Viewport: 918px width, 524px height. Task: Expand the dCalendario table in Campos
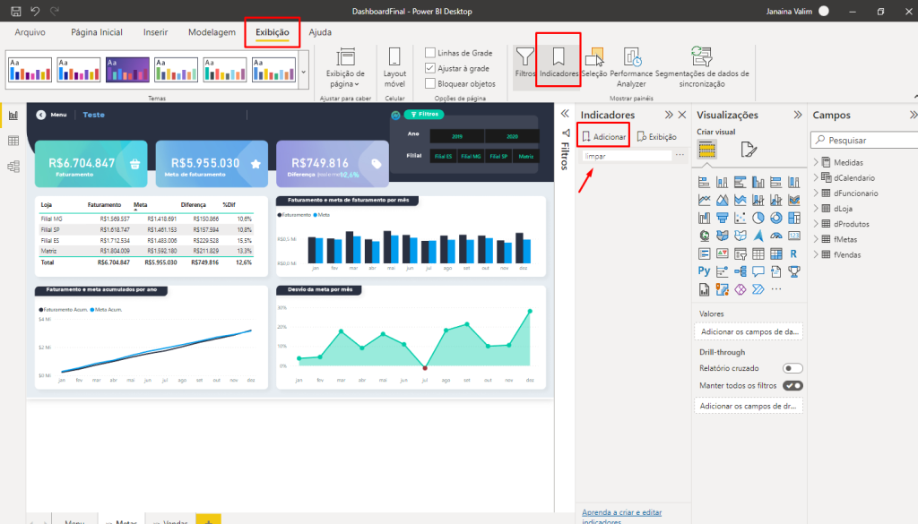click(x=817, y=177)
